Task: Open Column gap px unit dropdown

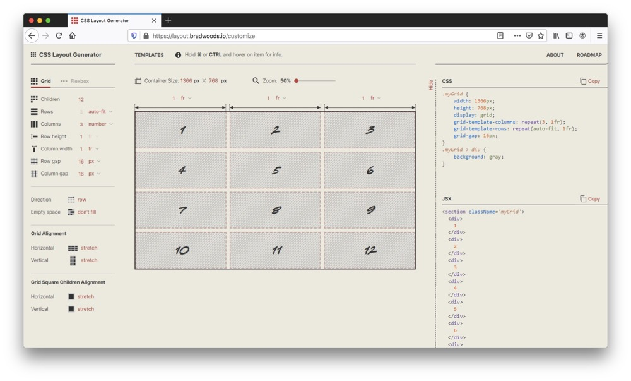Action: point(94,174)
